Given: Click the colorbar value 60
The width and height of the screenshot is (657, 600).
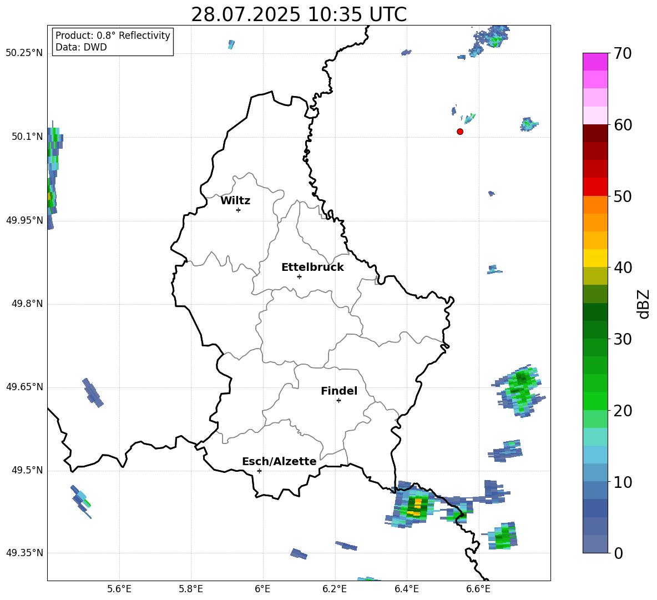Looking at the screenshot, I should [x=623, y=125].
